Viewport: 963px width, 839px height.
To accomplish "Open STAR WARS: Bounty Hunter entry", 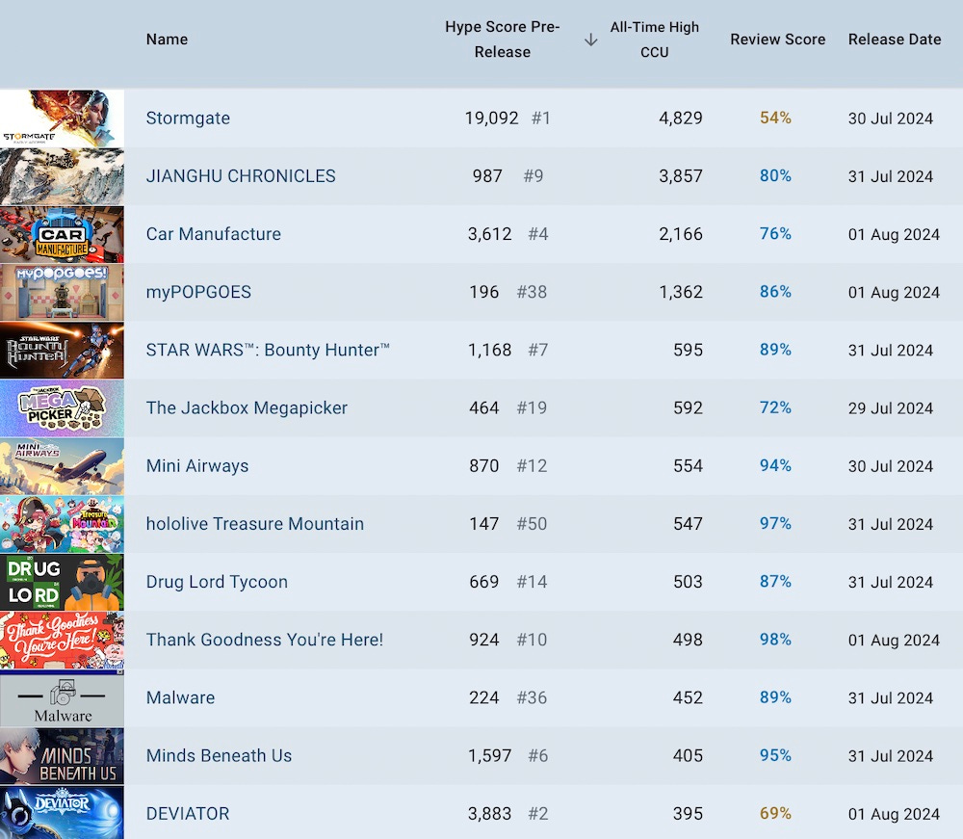I will [267, 350].
